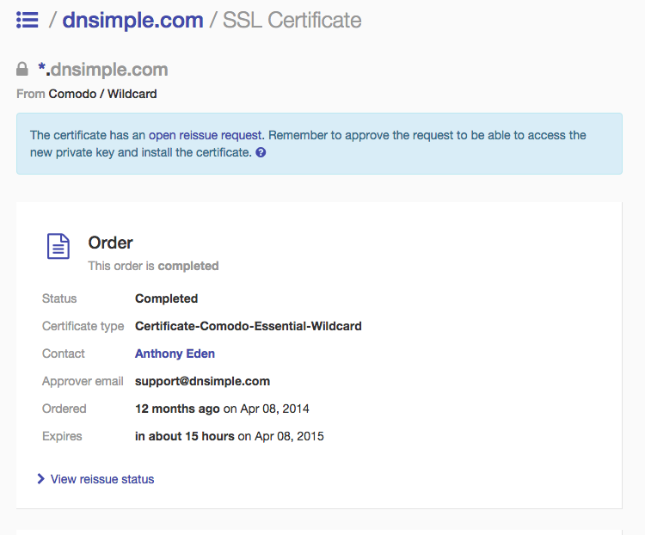Click the Expires label
Image resolution: width=645 pixels, height=535 pixels.
click(62, 436)
